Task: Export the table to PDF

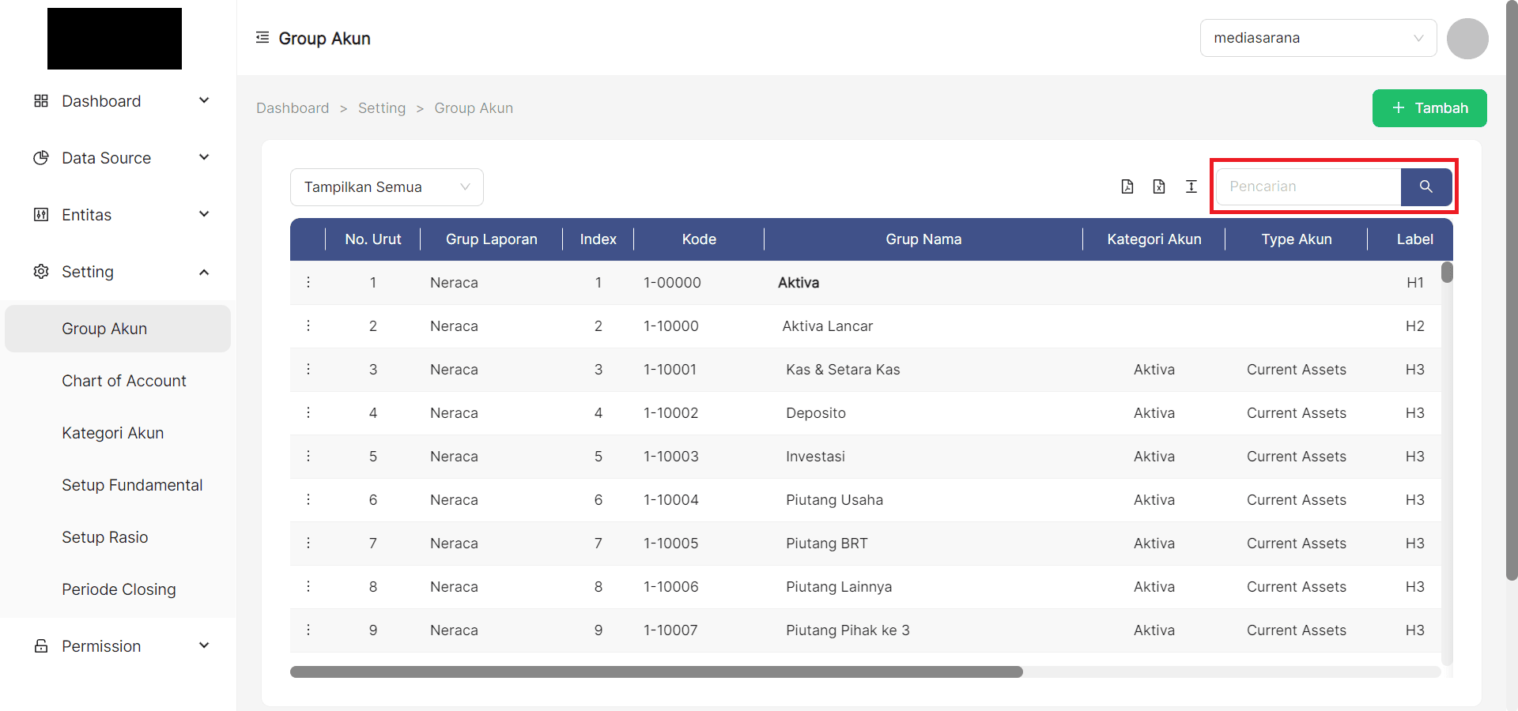Action: (x=1127, y=186)
